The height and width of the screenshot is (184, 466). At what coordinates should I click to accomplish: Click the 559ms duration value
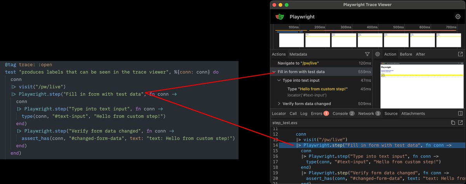(365, 72)
